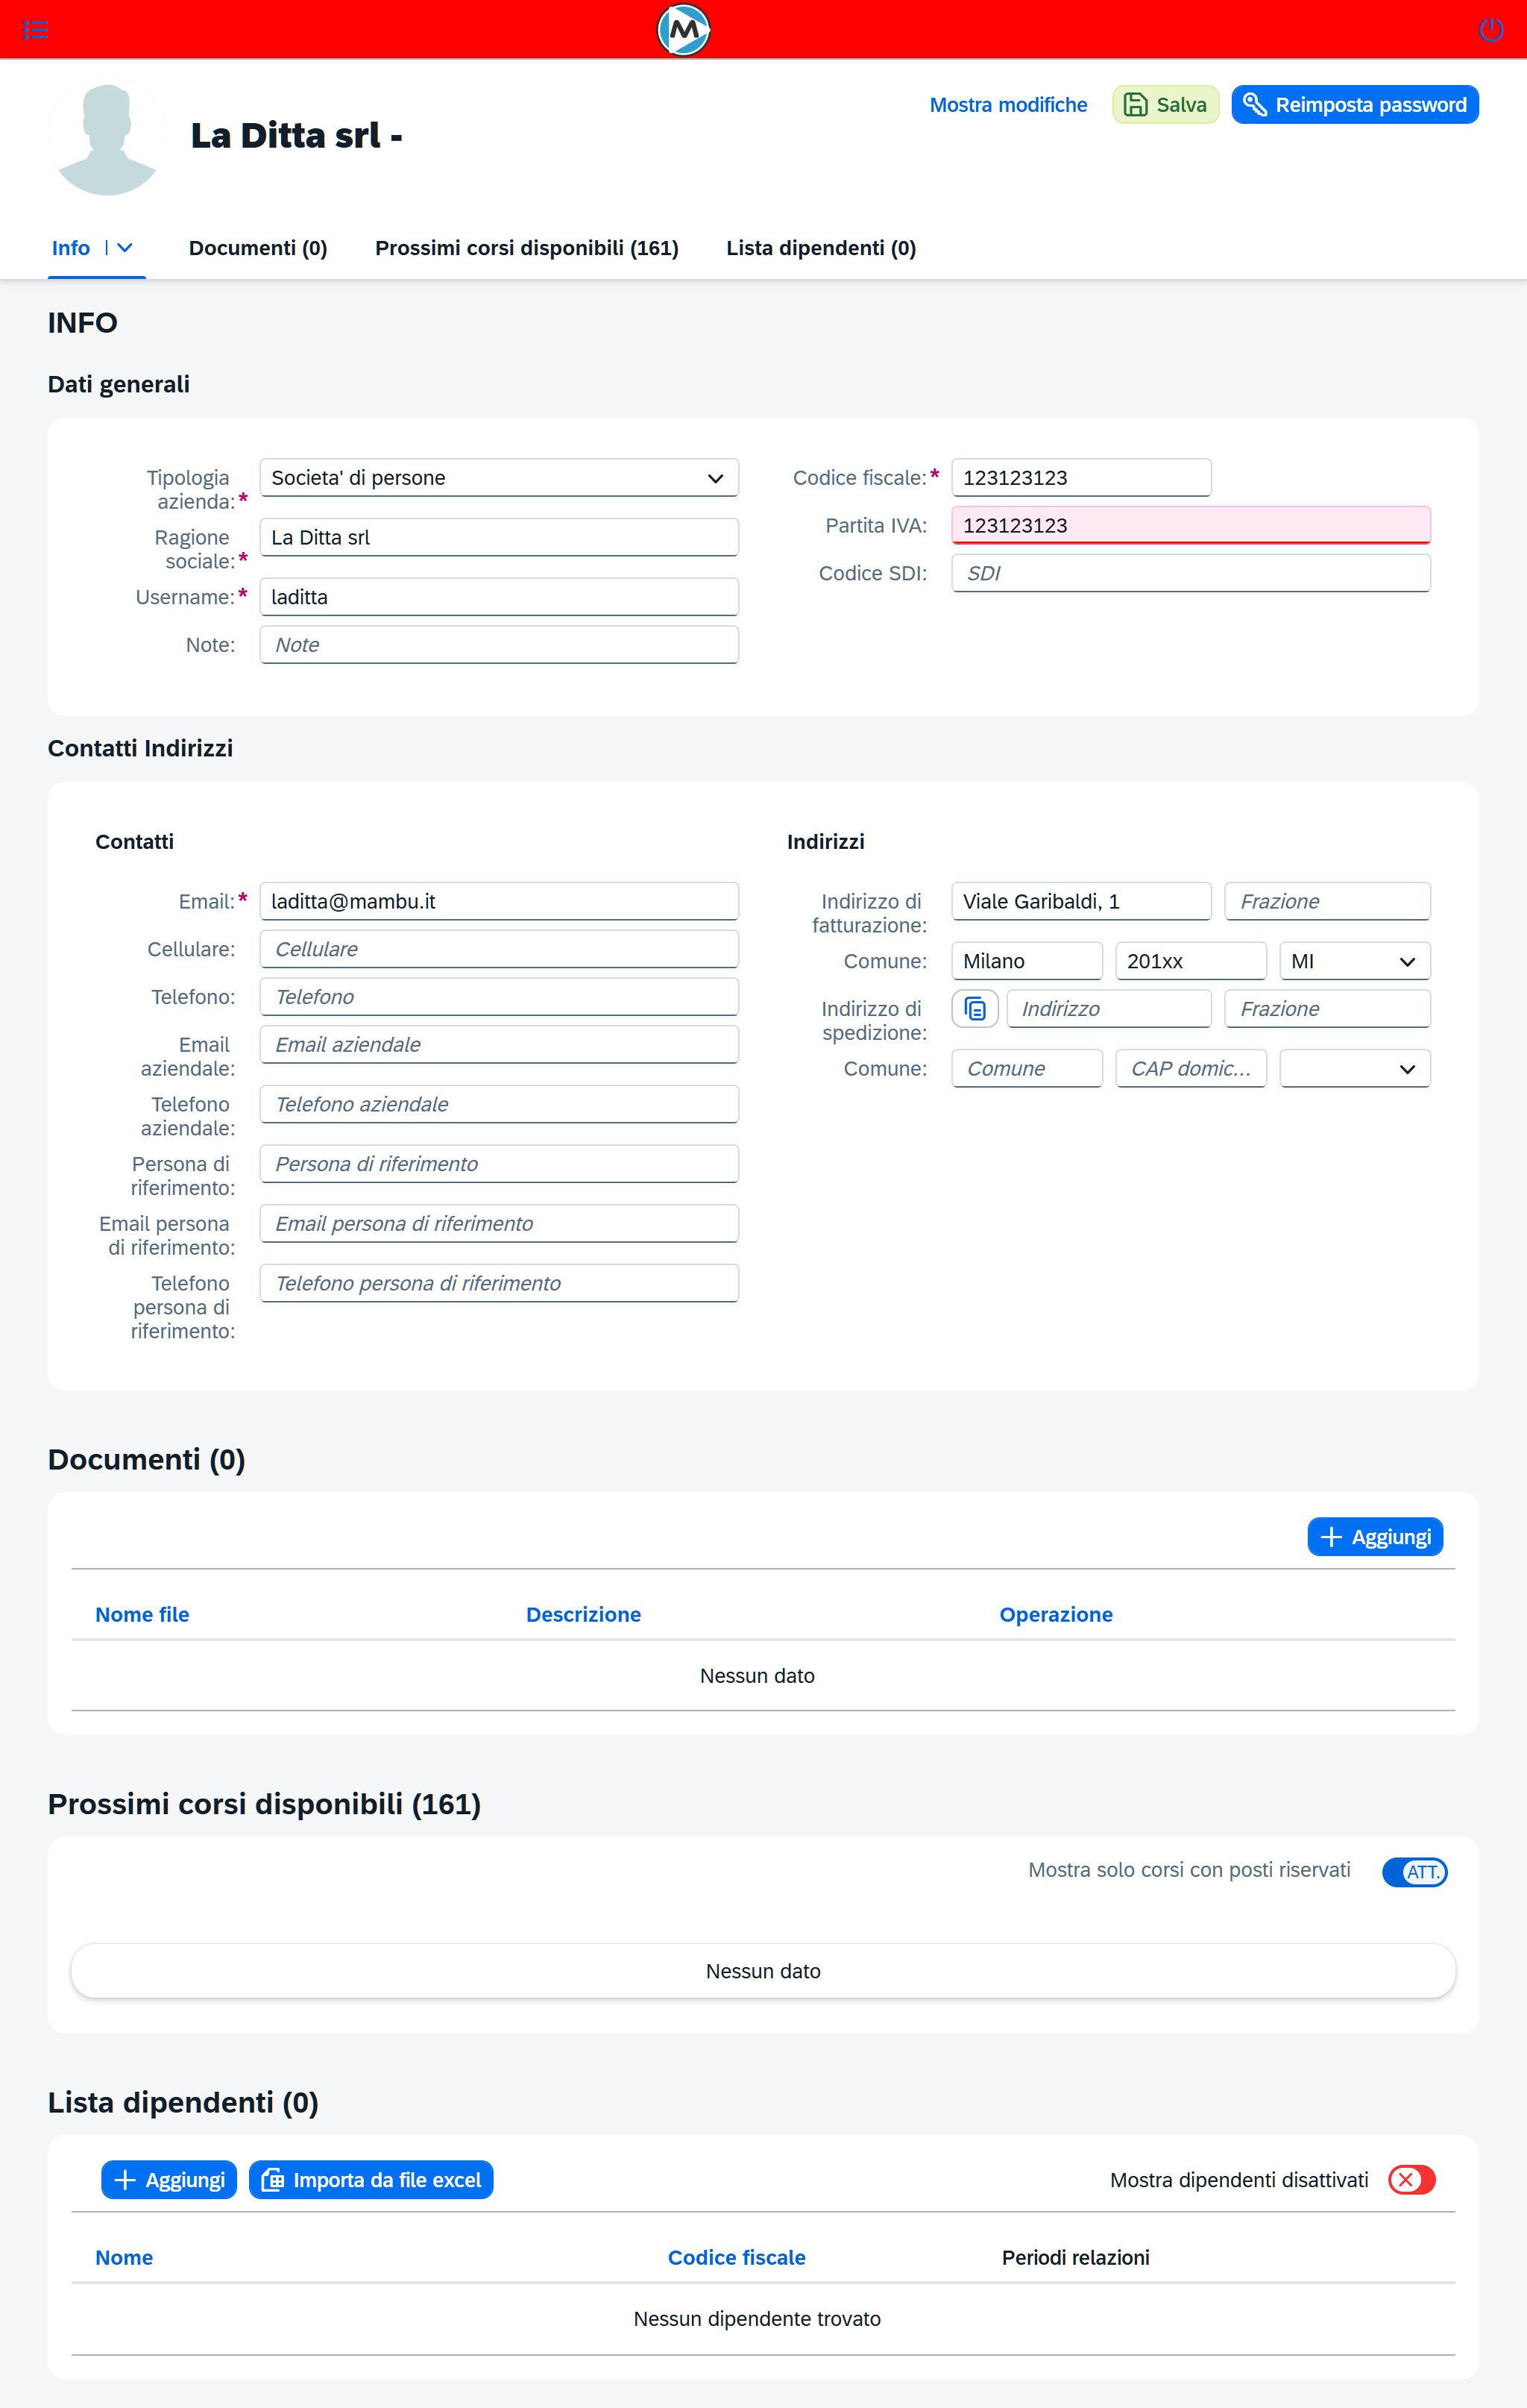Switch to Documenti (0) tab
This screenshot has height=2408, width=1527.
pyautogui.click(x=258, y=248)
